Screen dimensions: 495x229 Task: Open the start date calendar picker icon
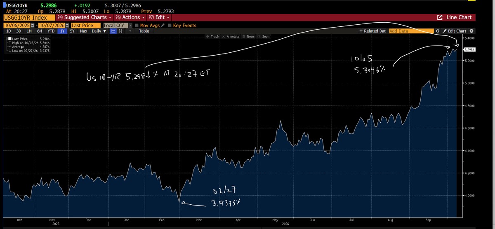(33, 25)
